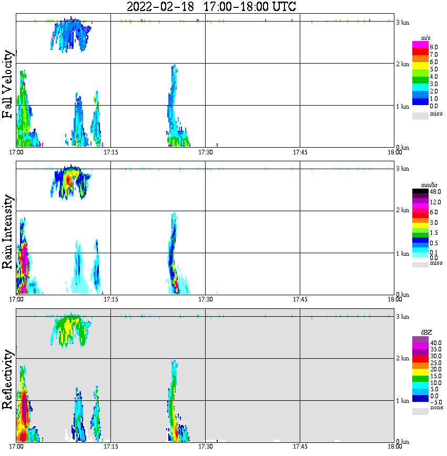The width and height of the screenshot is (447, 456).
Task: Click the '8.0' value in the m/s legend
Action: click(x=434, y=47)
